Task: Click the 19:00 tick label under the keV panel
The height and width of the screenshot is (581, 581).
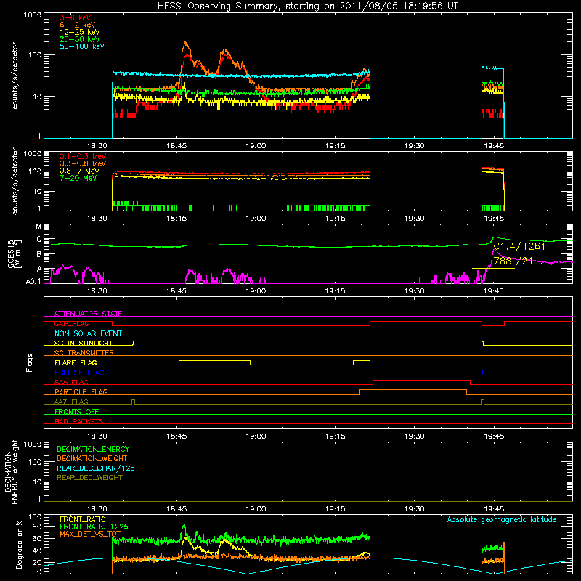Action: [256, 146]
